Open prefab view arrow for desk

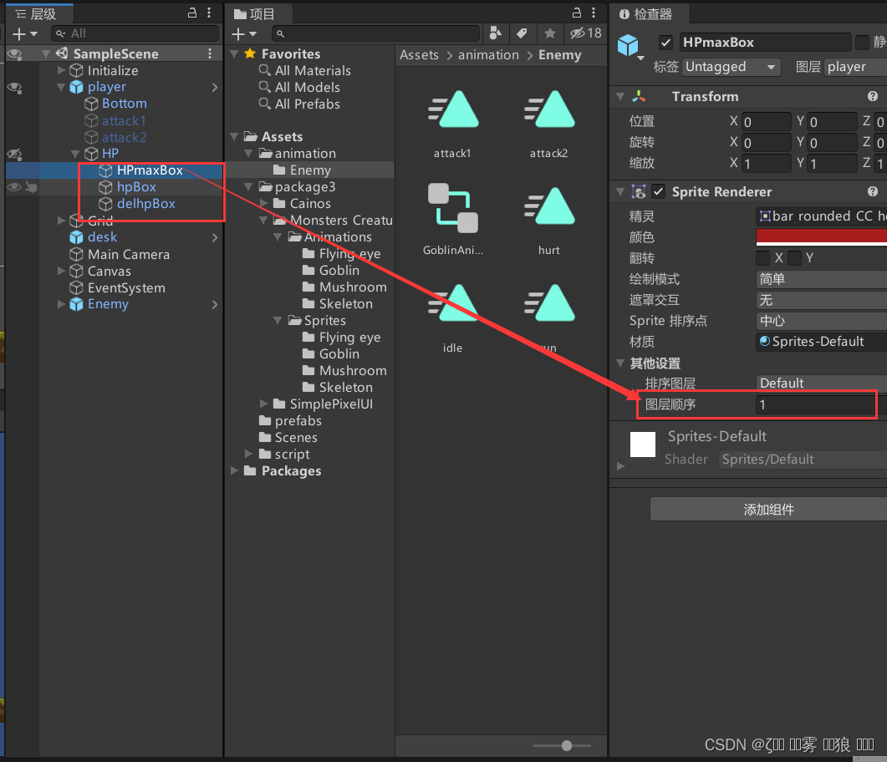[x=214, y=237]
